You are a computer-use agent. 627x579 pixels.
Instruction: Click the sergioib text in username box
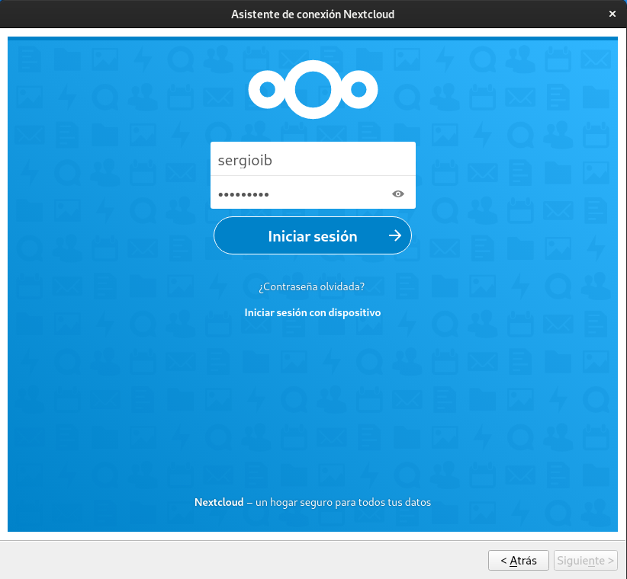[245, 161]
